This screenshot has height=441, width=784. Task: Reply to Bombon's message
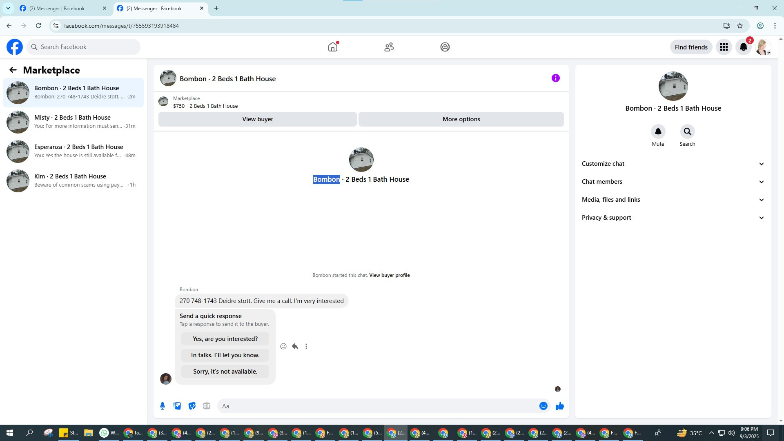pyautogui.click(x=295, y=346)
